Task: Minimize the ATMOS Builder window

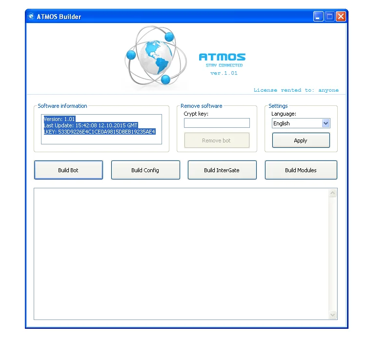Action: click(318, 17)
